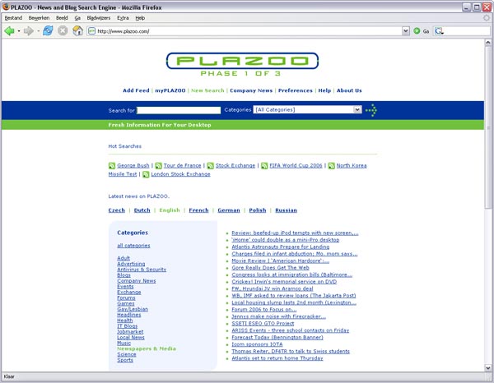Click RSS feed icon beside London Stock Exchange

145,174
